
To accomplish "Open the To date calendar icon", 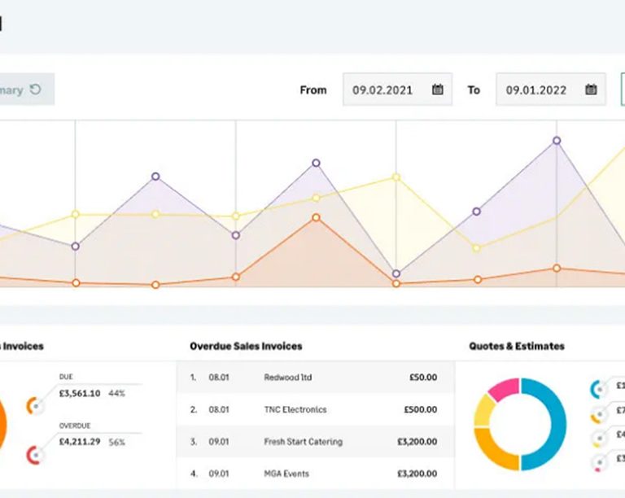I will [591, 90].
